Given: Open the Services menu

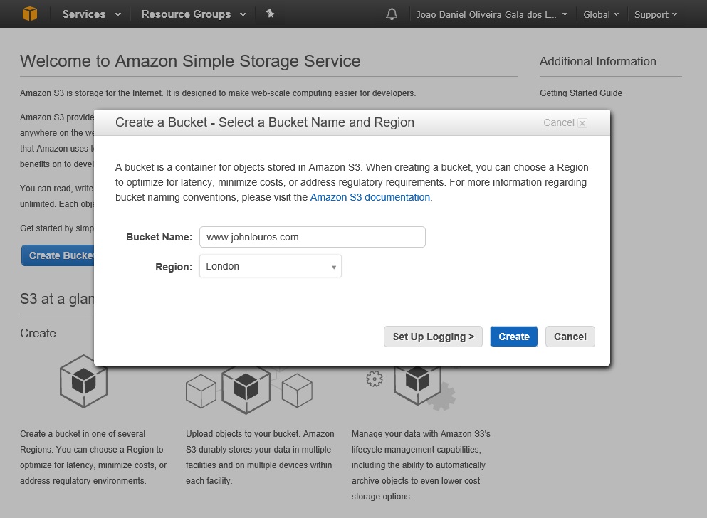Looking at the screenshot, I should point(89,14).
